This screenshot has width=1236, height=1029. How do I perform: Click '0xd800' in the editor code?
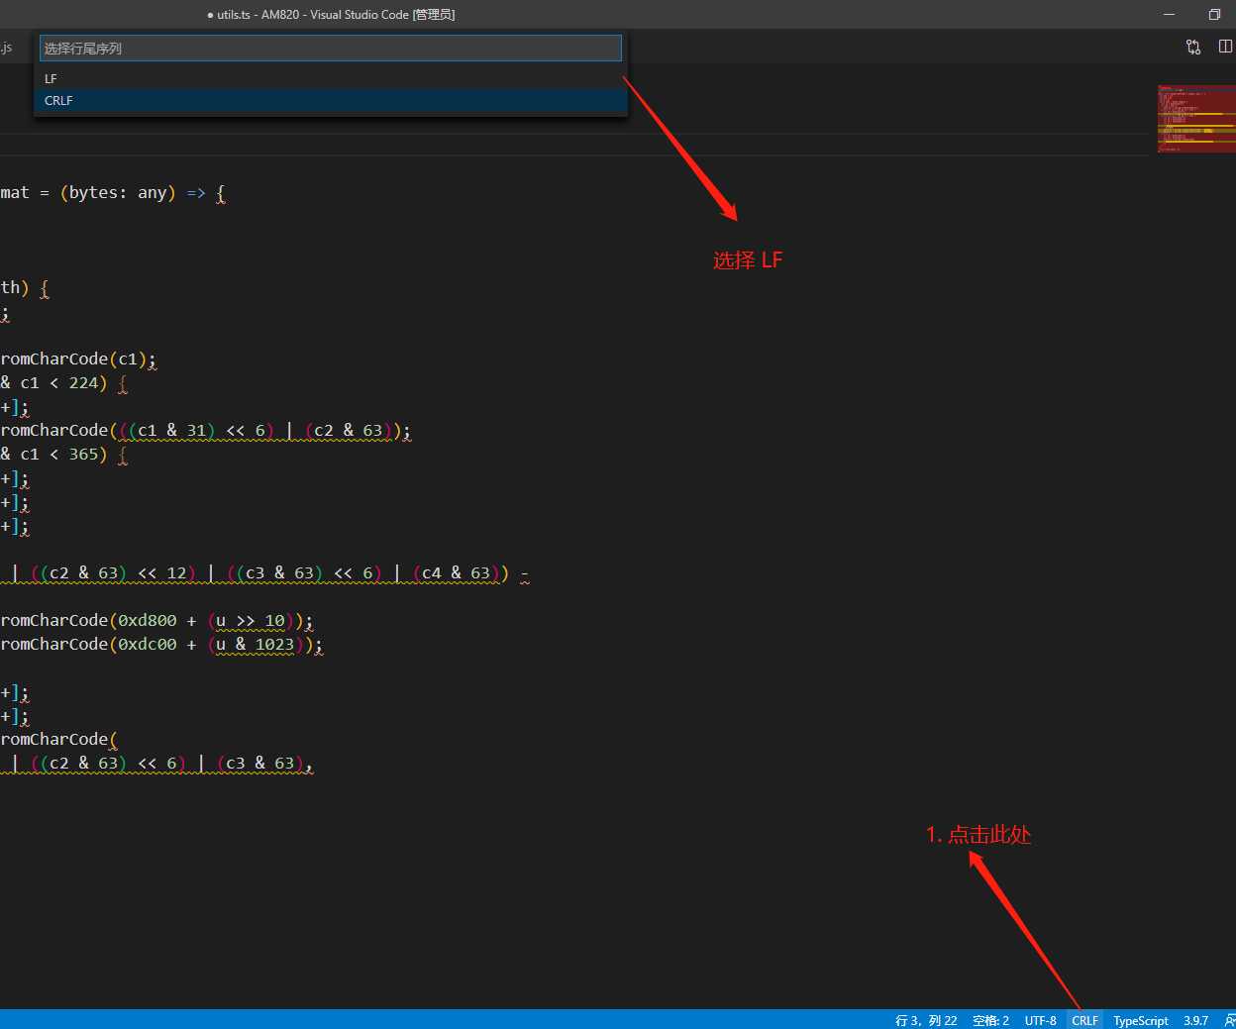click(x=148, y=621)
